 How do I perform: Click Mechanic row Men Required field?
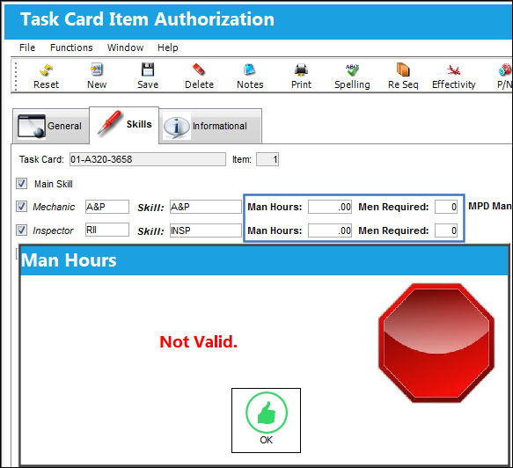coord(446,207)
